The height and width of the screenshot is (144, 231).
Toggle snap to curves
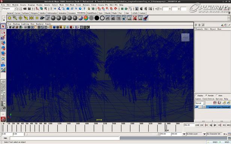103,9
